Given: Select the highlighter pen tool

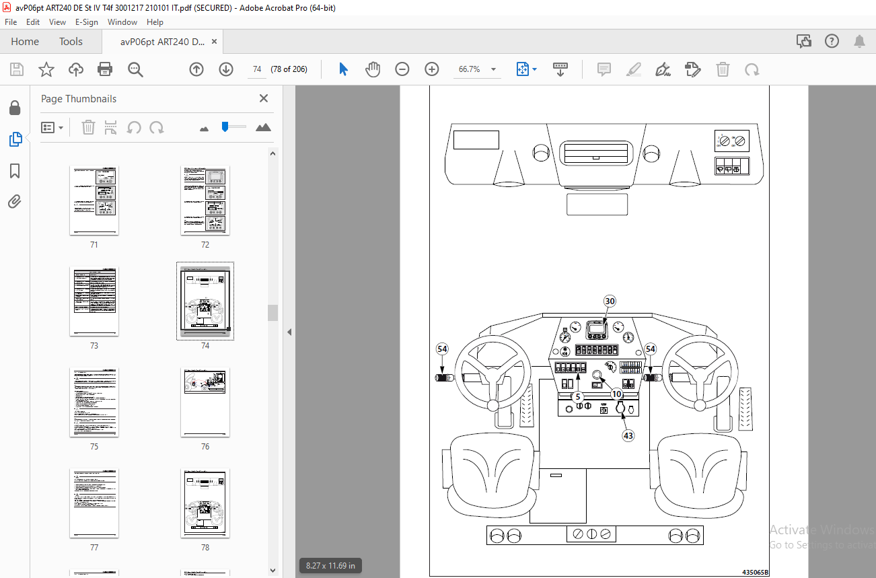Looking at the screenshot, I should pos(634,69).
